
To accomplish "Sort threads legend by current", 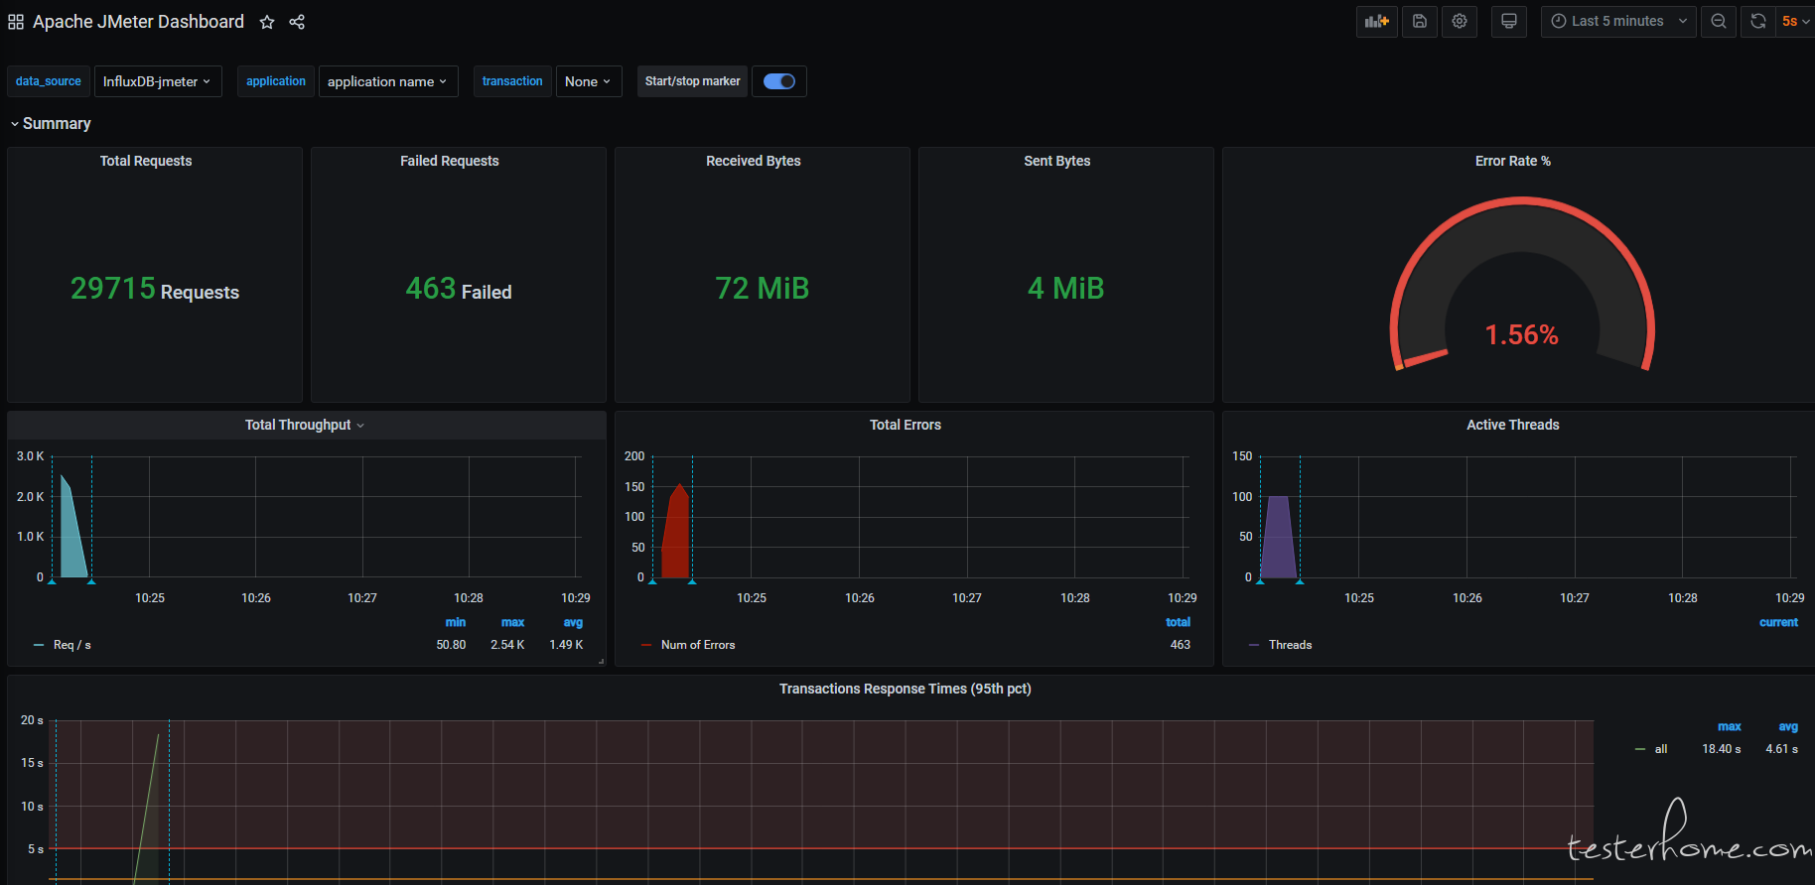I will tap(1778, 622).
